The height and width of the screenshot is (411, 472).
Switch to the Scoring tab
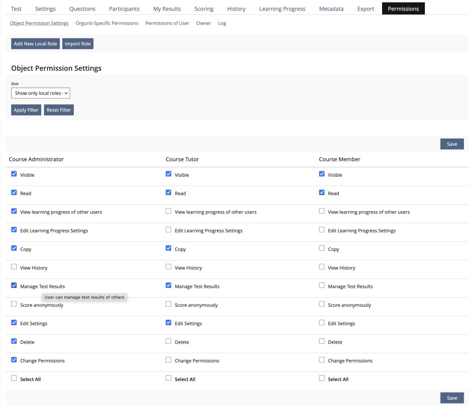point(204,9)
